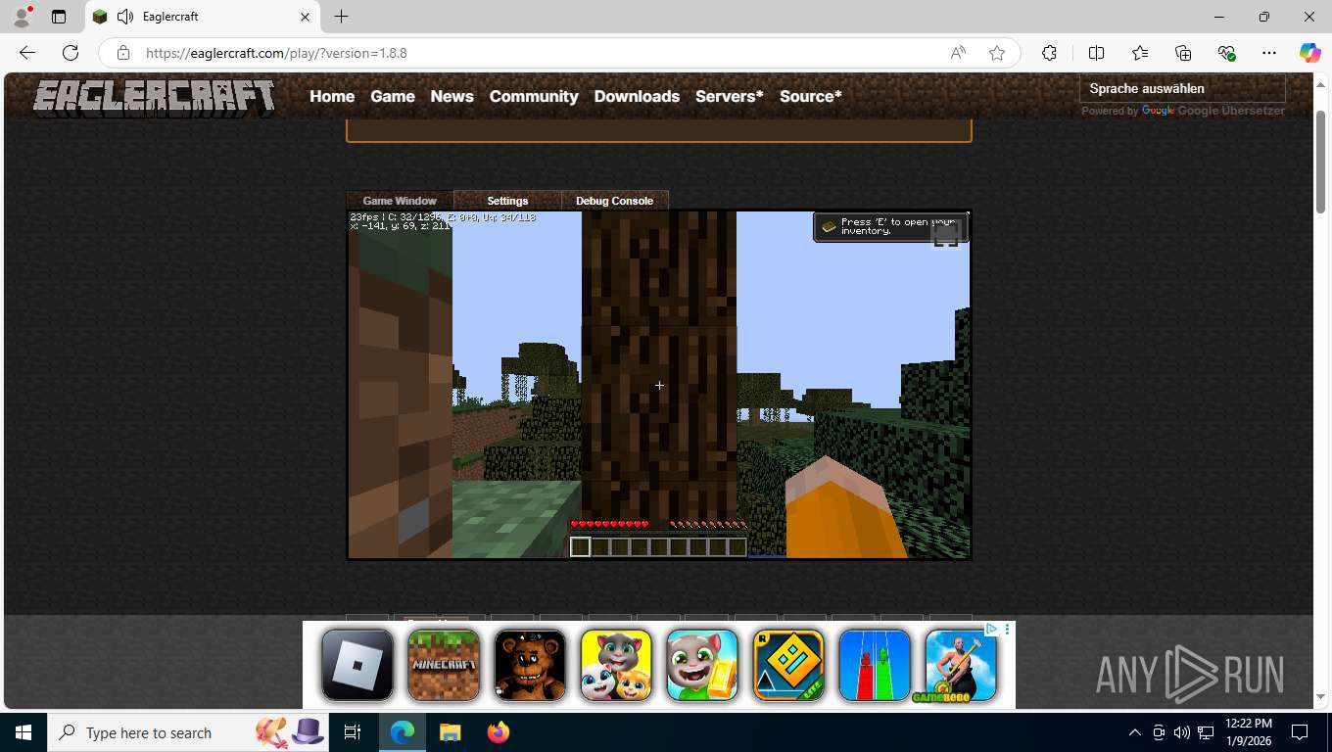Screen dimensions: 1332x752
Task: Open the tab actions menu
Action: [59, 17]
